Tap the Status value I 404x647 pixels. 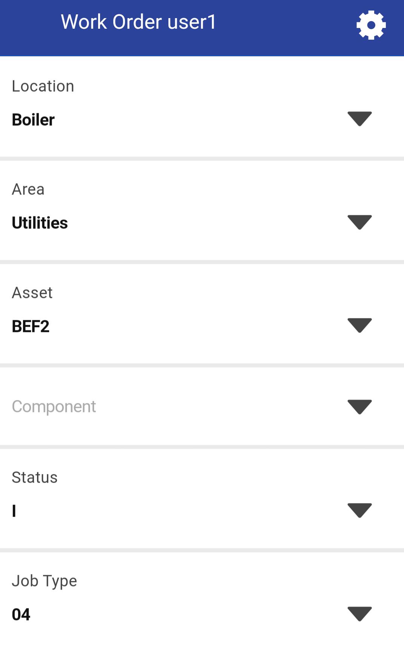[x=14, y=511]
